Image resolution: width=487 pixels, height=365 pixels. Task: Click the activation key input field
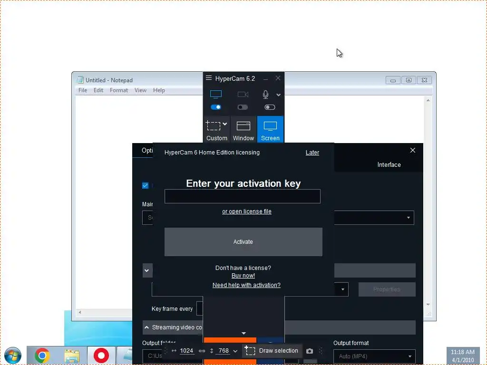coord(242,196)
